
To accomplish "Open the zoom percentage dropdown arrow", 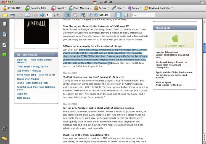I will point(111,15).
